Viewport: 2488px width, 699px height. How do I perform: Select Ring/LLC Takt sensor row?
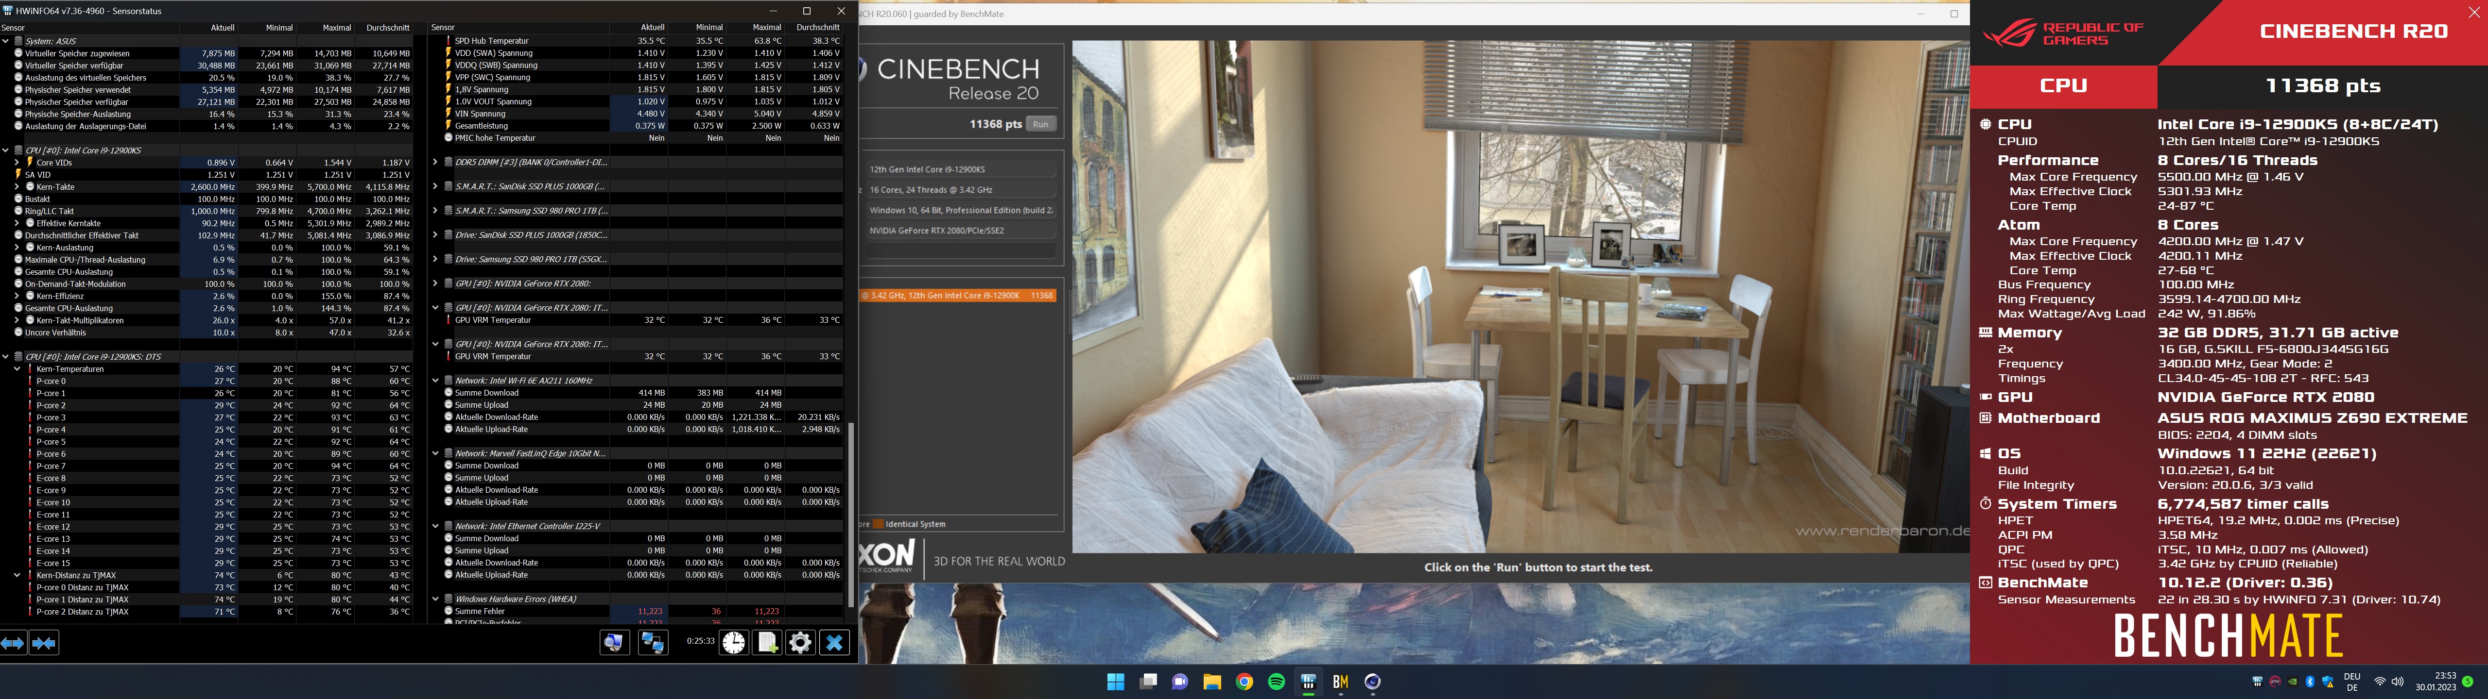click(207, 211)
